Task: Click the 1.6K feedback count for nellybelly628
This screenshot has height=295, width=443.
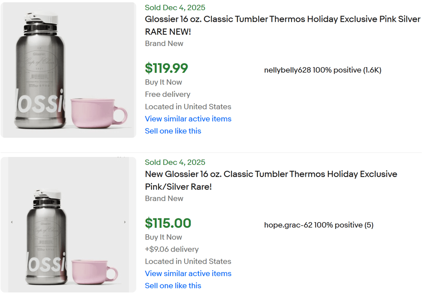Action: tap(372, 70)
